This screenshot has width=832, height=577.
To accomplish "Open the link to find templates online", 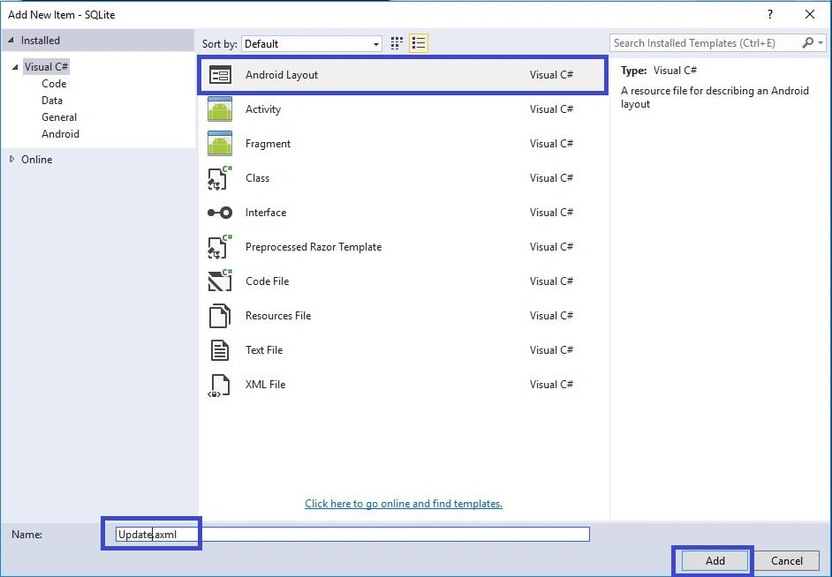I will (404, 504).
